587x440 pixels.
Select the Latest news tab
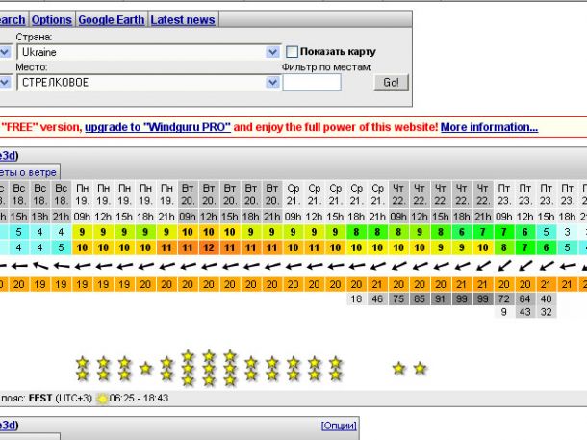[182, 19]
